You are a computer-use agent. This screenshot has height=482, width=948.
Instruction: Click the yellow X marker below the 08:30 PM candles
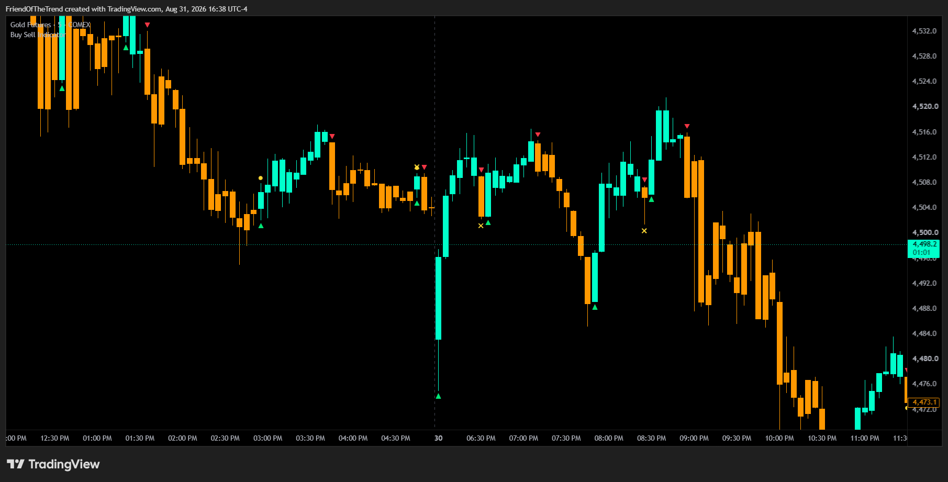(644, 231)
